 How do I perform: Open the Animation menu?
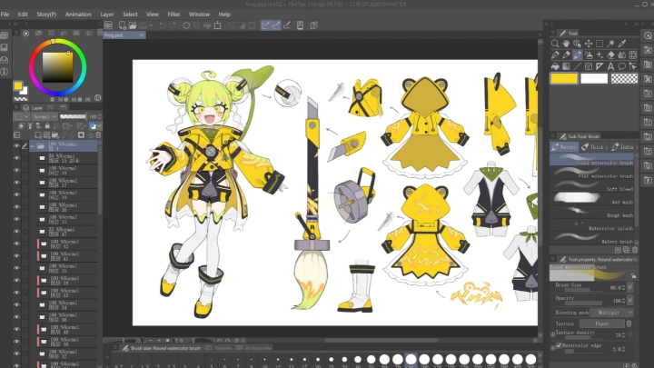[x=78, y=15]
